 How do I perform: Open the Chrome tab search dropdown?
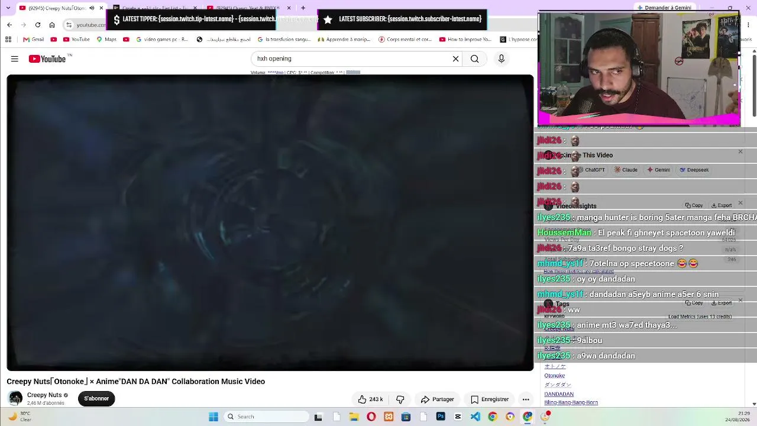(8, 8)
